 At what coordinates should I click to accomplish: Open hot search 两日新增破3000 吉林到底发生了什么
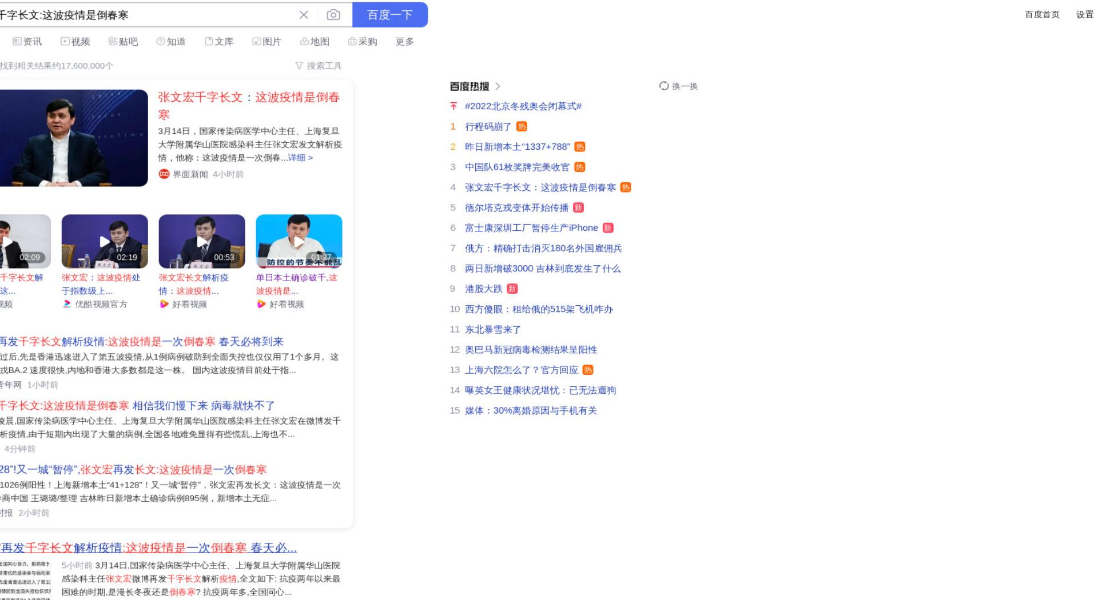coord(543,269)
